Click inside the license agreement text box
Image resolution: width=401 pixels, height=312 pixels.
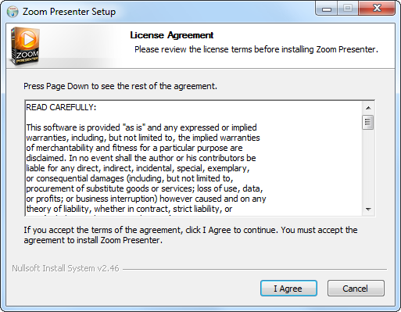[x=194, y=158]
